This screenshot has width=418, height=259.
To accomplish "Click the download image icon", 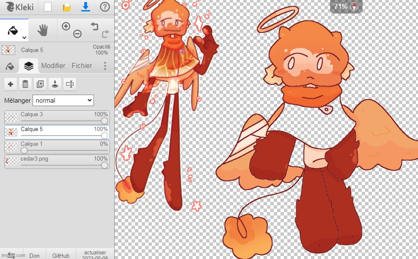I will (x=86, y=7).
